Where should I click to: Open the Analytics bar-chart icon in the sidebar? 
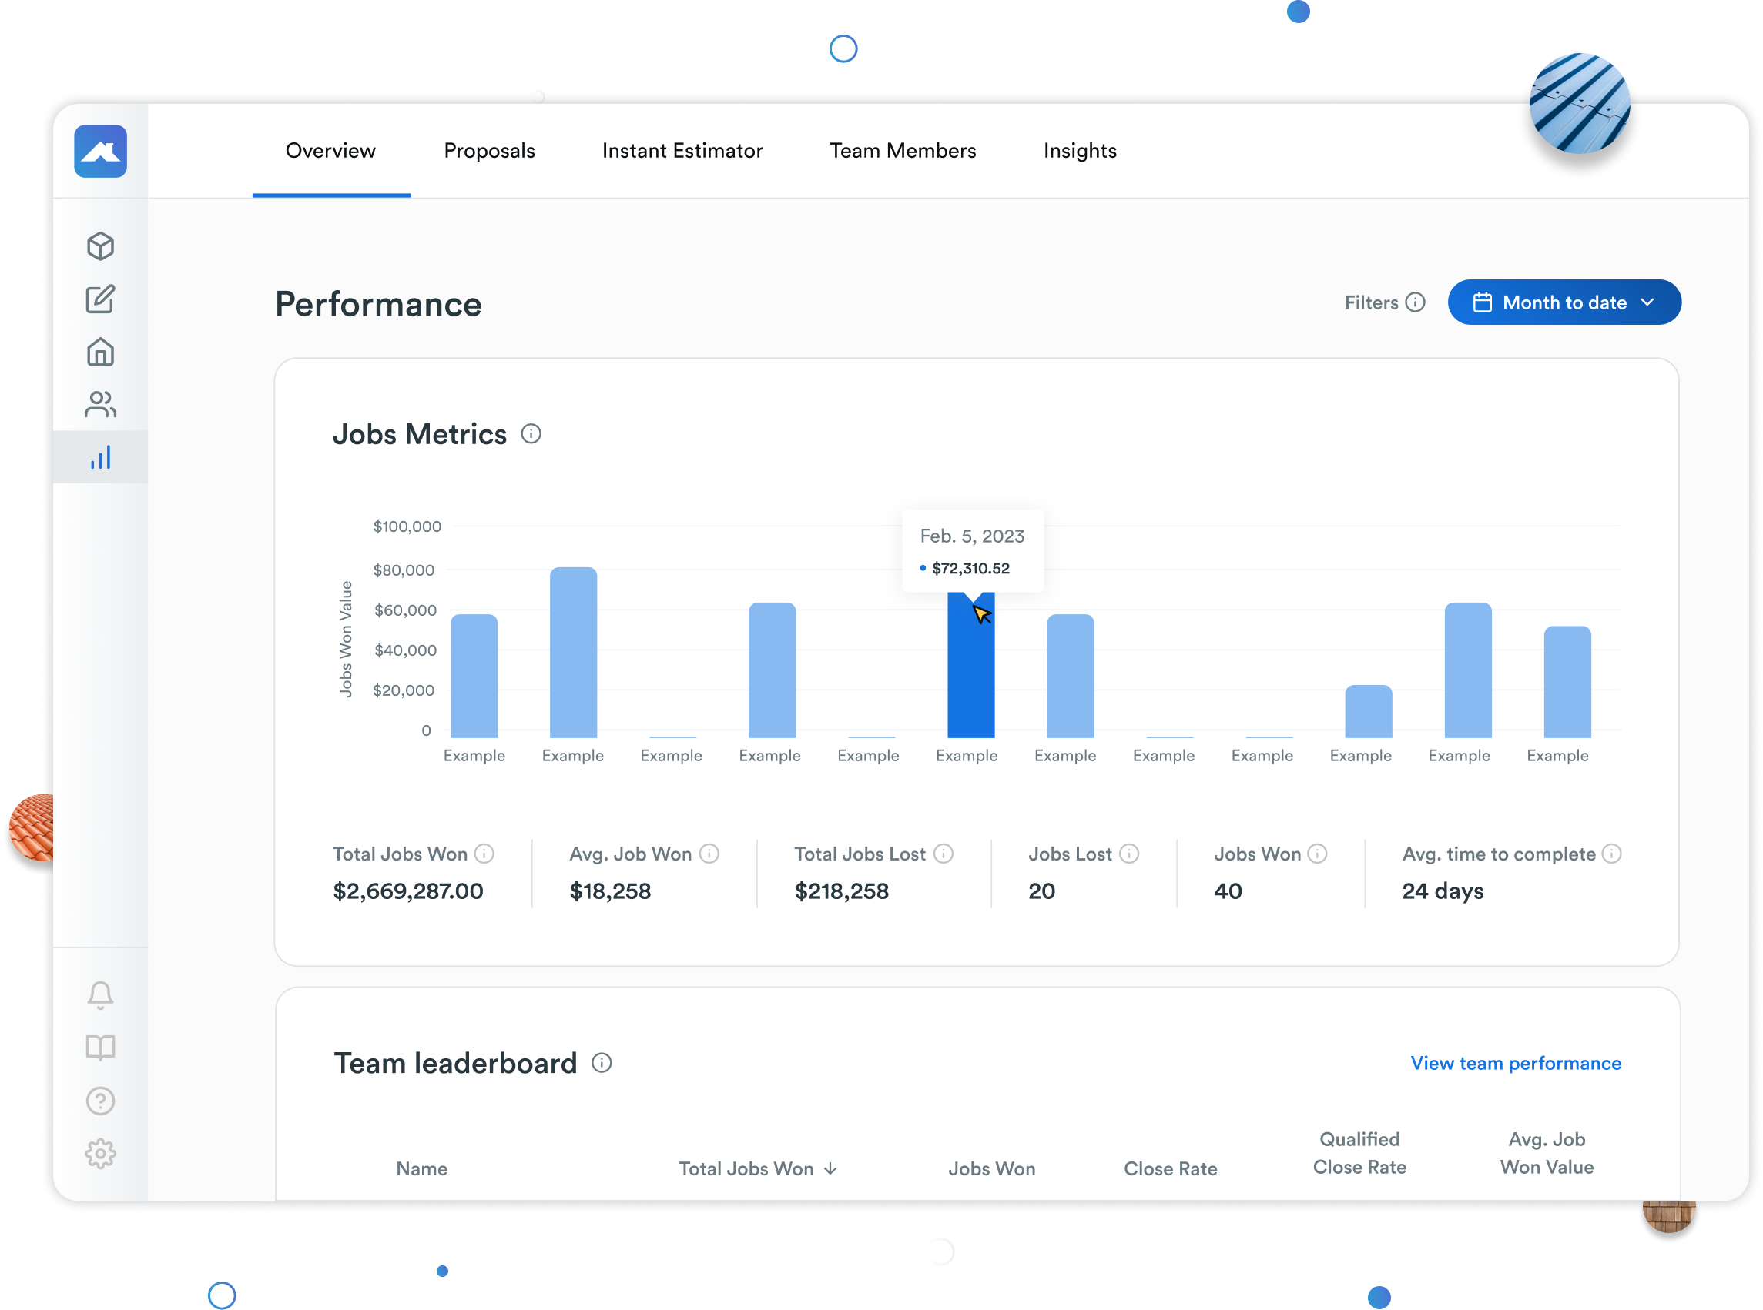point(100,456)
